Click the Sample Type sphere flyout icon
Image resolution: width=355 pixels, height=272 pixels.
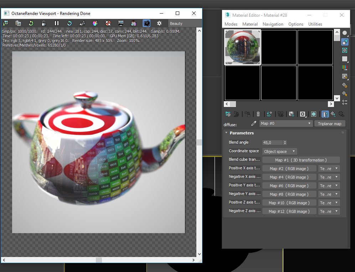point(345,33)
